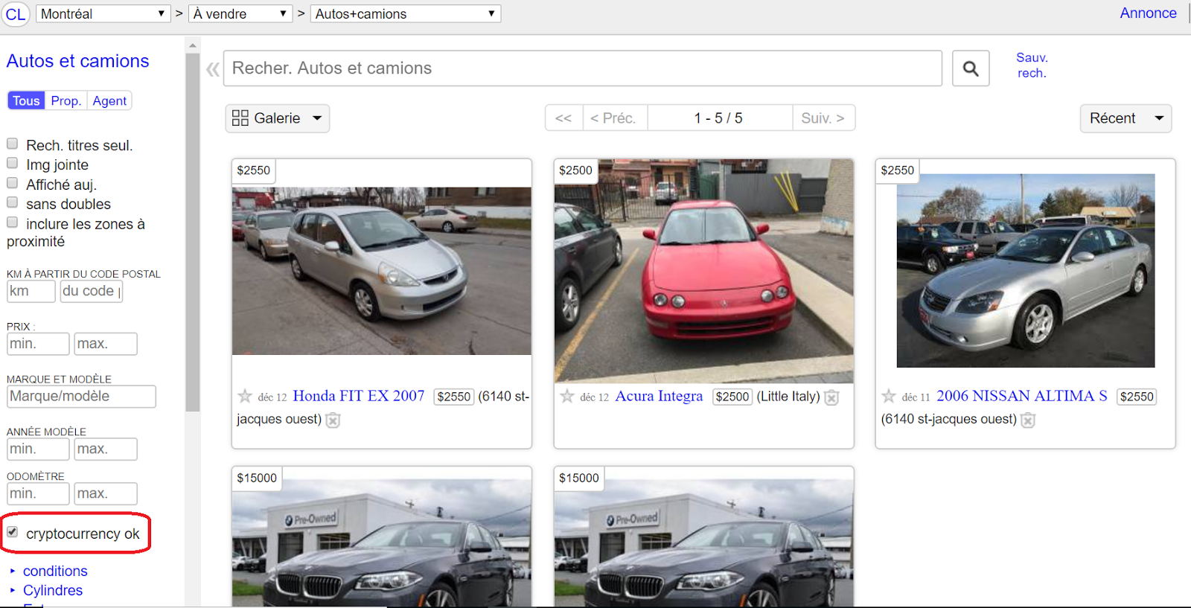
Task: Select the 'Tous' seller tab
Action: click(26, 100)
